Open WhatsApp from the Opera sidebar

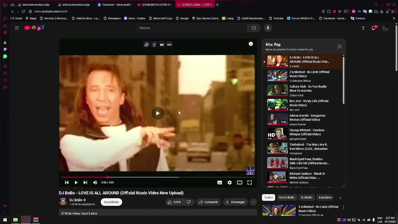coord(5,57)
